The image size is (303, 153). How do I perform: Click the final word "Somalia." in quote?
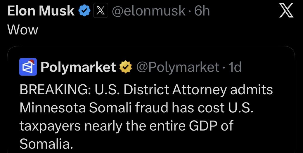tap(46, 144)
